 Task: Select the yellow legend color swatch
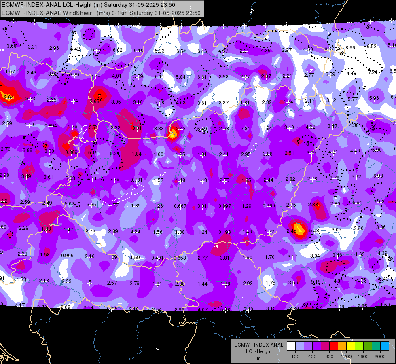pos(351,346)
